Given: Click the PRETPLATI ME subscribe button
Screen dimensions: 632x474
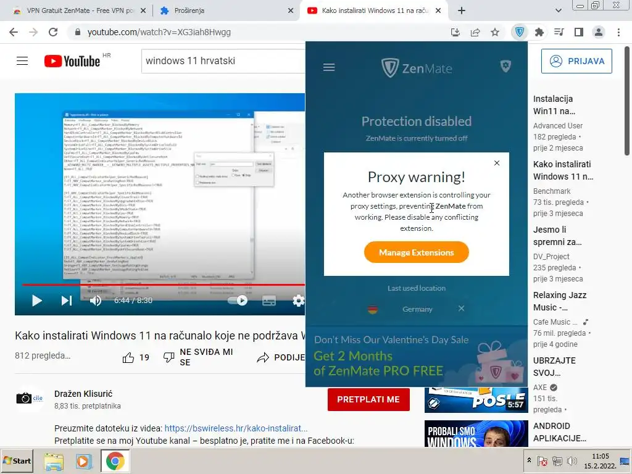Looking at the screenshot, I should [x=368, y=399].
